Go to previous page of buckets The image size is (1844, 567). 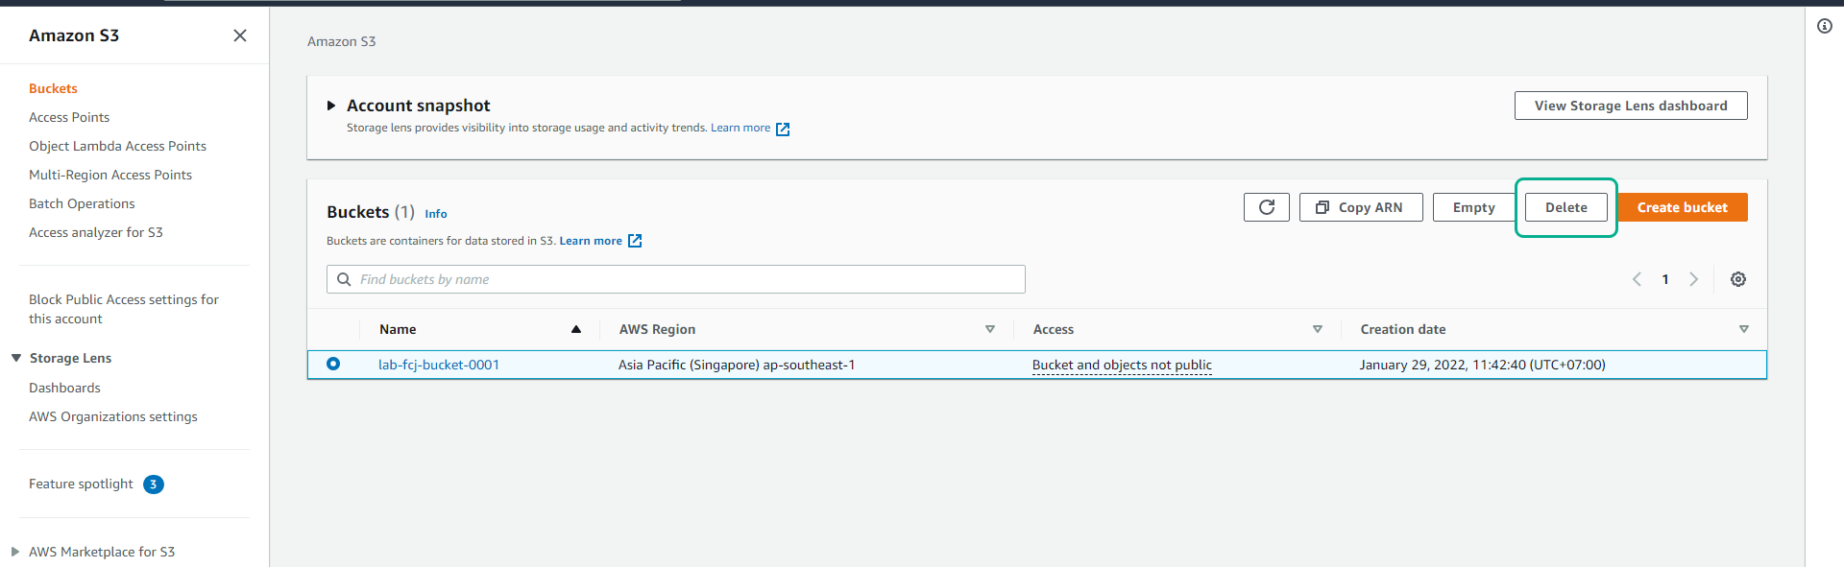click(1637, 279)
